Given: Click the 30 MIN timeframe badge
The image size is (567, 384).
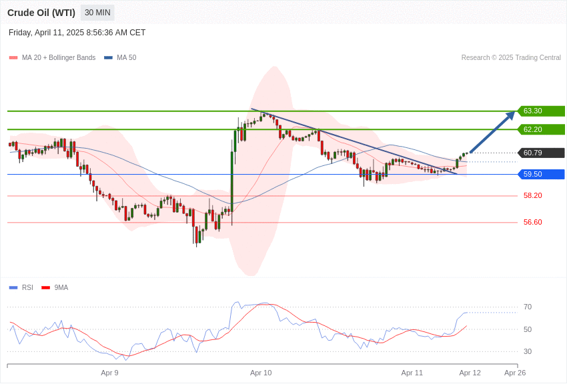Looking at the screenshot, I should [x=97, y=13].
